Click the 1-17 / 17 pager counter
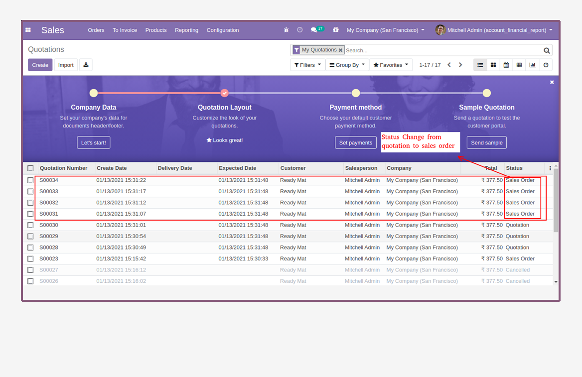582x377 pixels. click(x=430, y=65)
